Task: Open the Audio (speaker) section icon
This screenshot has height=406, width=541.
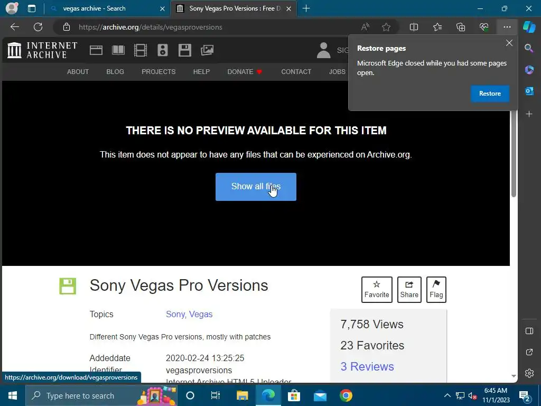Action: pyautogui.click(x=163, y=50)
